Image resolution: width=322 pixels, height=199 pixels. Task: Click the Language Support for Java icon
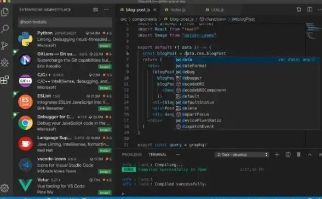pyautogui.click(x=25, y=144)
